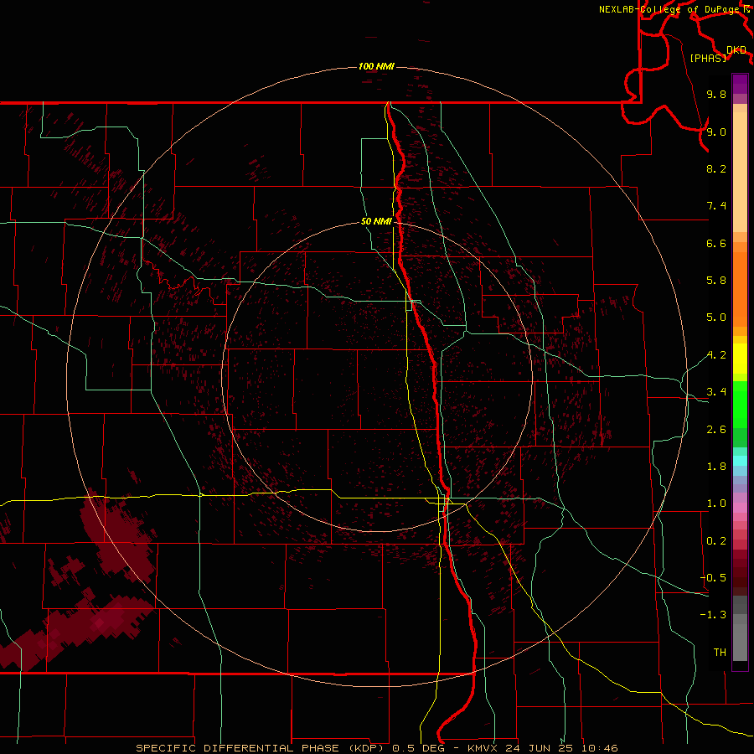Select the 0.2 legend value
Viewport: 754px width, 754px height.
(716, 541)
